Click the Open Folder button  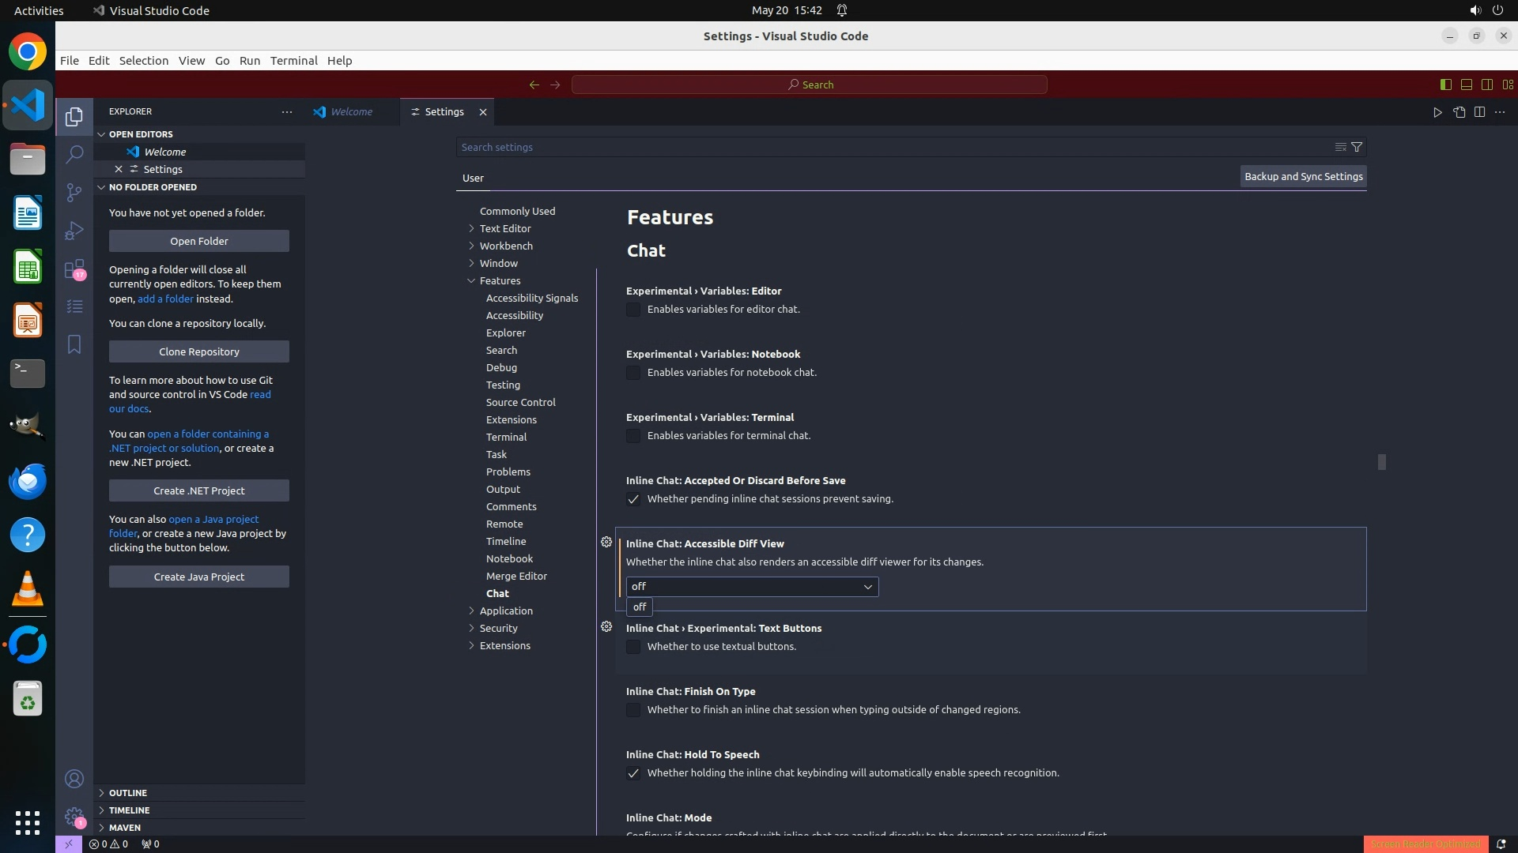pyautogui.click(x=199, y=241)
